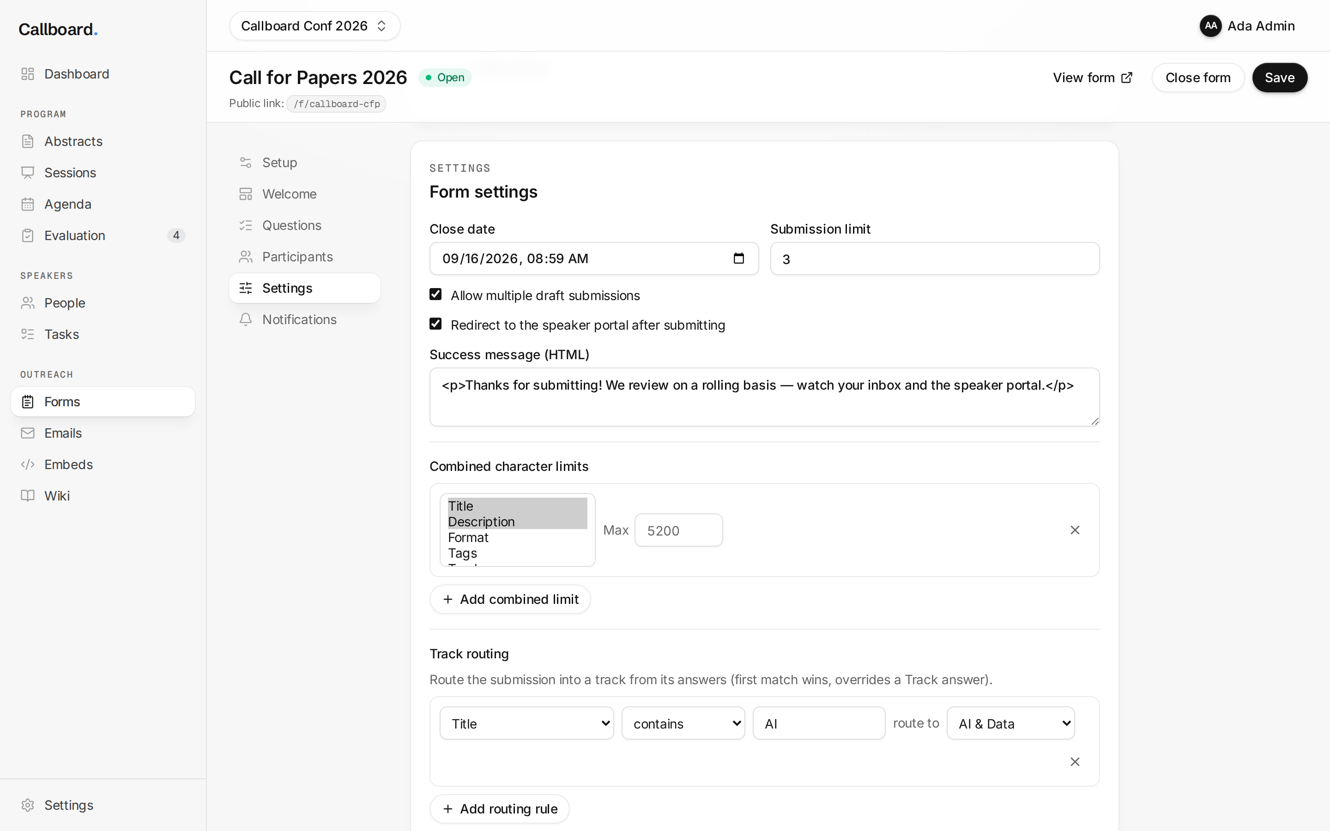Click the Dashboard grid icon
1330x831 pixels.
tap(28, 74)
